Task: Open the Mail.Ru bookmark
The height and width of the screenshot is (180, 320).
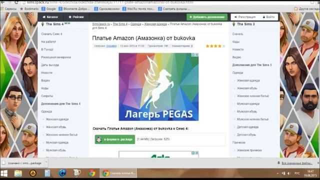Action: pos(138,9)
